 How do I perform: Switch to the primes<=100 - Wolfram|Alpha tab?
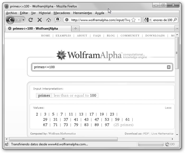(x=36, y=29)
